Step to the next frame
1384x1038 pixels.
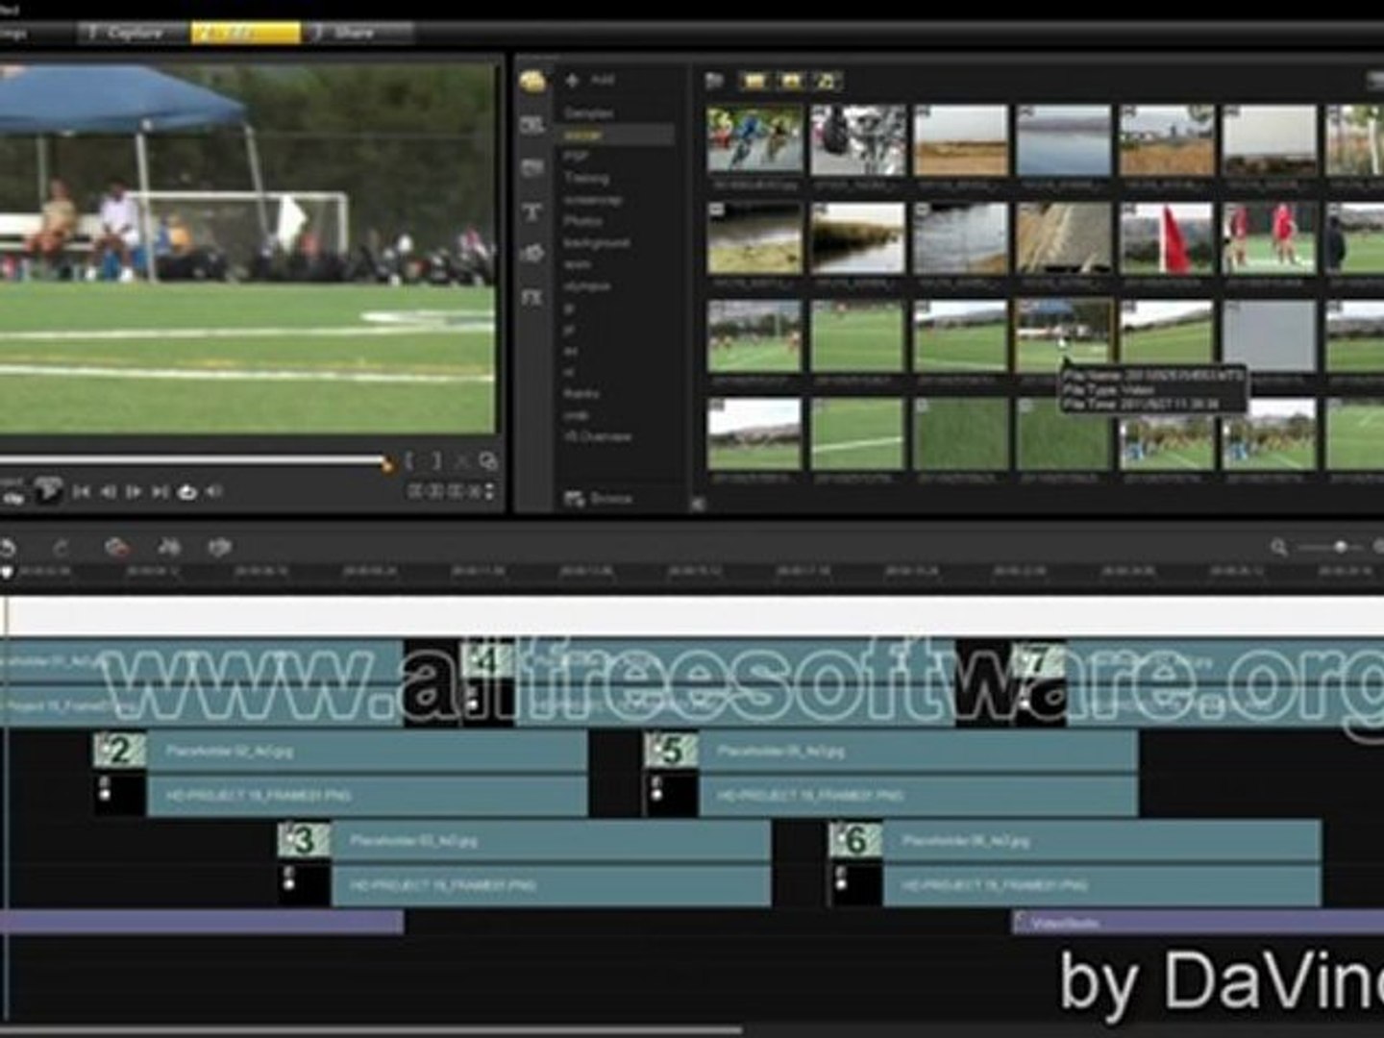point(134,492)
